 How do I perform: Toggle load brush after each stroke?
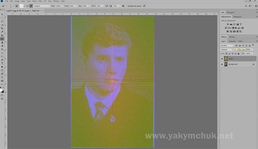[x=27, y=6]
